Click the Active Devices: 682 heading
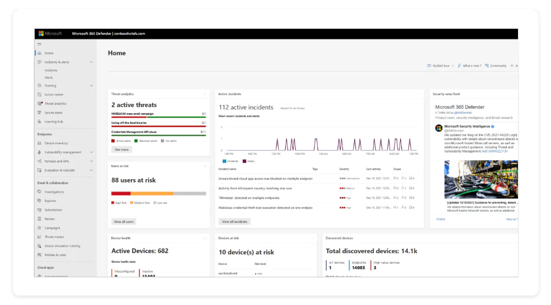 click(140, 251)
